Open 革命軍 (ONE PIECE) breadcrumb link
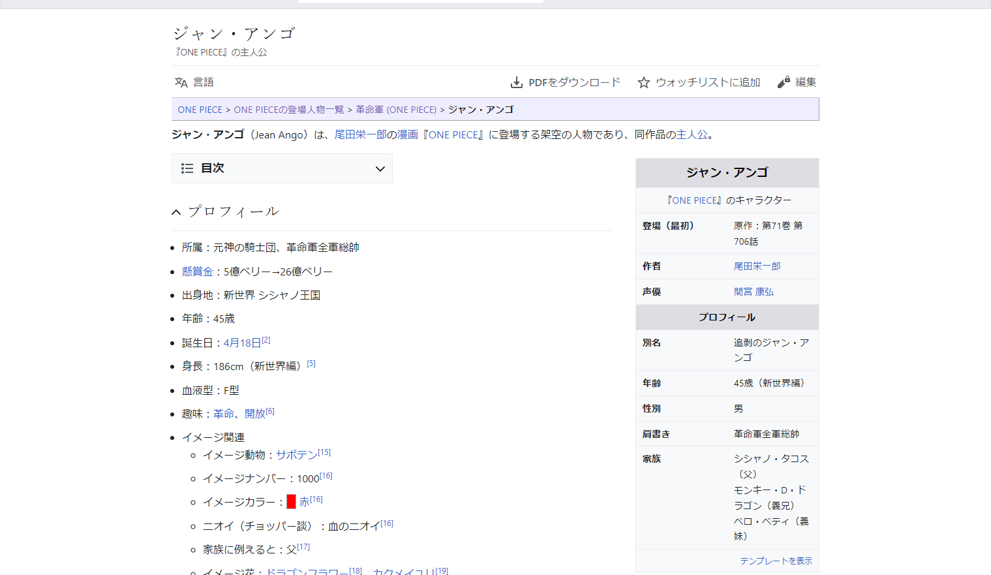The height and width of the screenshot is (575, 991). click(395, 110)
